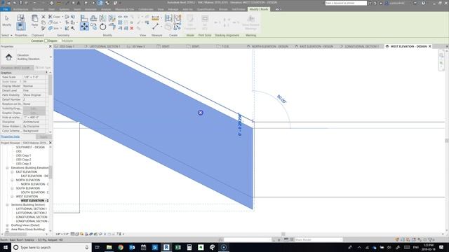449x252 pixels.
Task: Click the Aligned Dimension measure icon
Action: coord(155,18)
